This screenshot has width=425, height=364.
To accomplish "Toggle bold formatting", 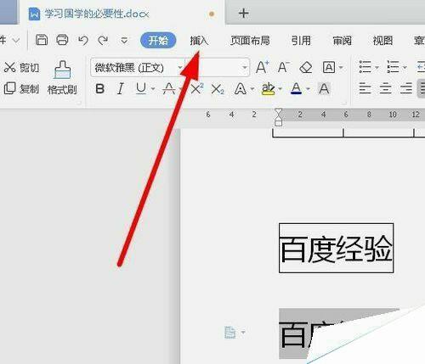I will point(100,89).
